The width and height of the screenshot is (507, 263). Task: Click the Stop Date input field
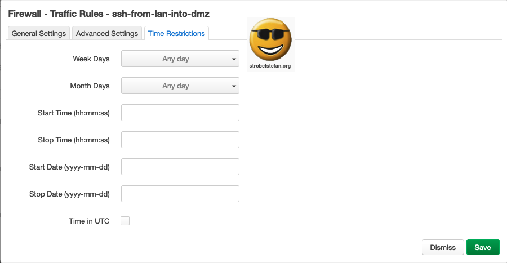tap(180, 194)
